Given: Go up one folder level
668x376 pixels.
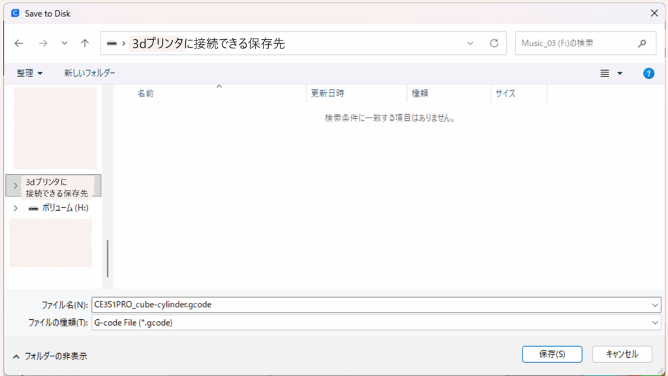Looking at the screenshot, I should coord(85,43).
